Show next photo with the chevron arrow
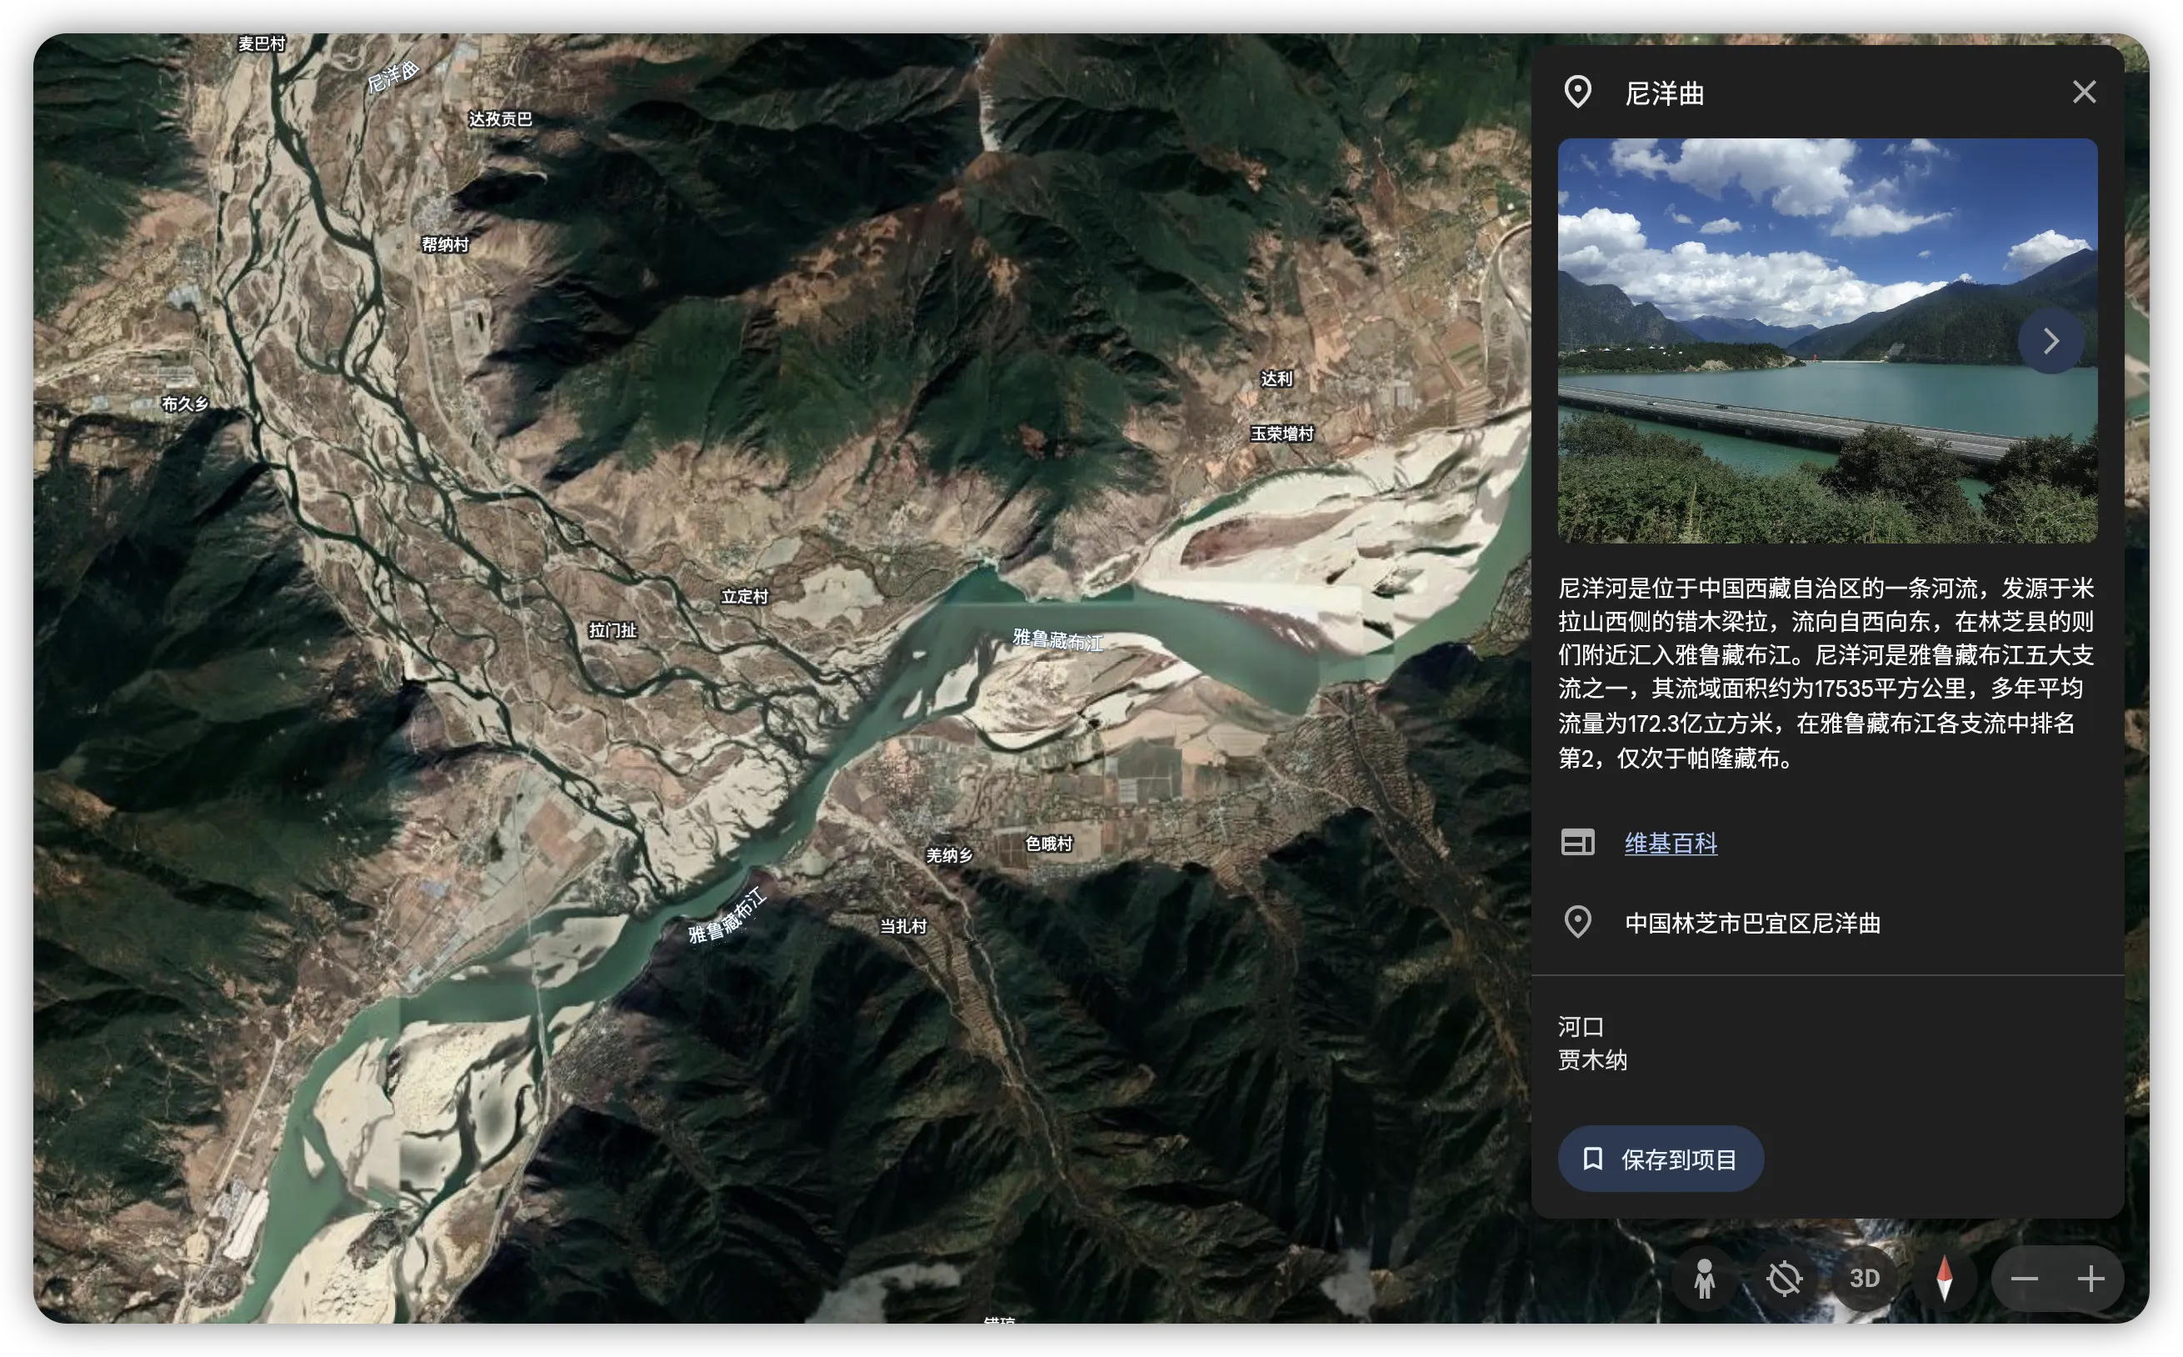The image size is (2183, 1357). [2051, 341]
